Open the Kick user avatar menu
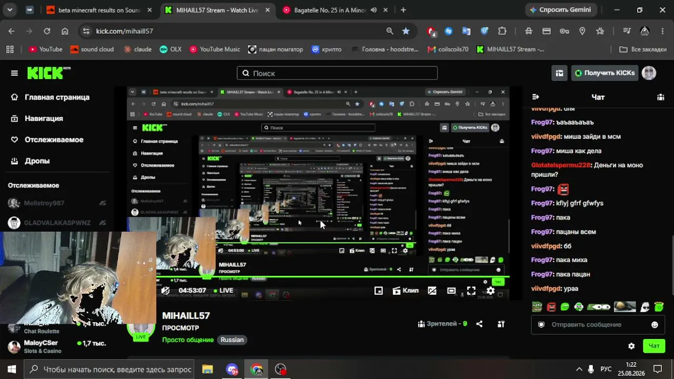The image size is (674, 379). click(x=649, y=73)
